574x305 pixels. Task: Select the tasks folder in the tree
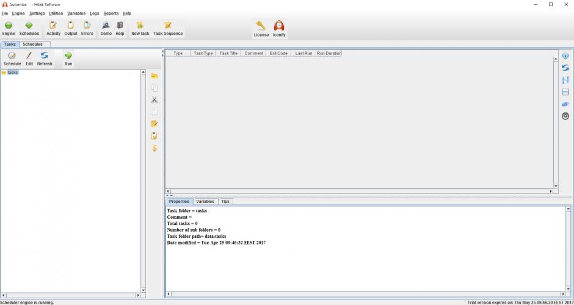12,73
